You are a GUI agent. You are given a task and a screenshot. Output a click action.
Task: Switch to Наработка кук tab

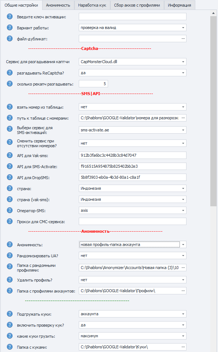coord(92,5)
